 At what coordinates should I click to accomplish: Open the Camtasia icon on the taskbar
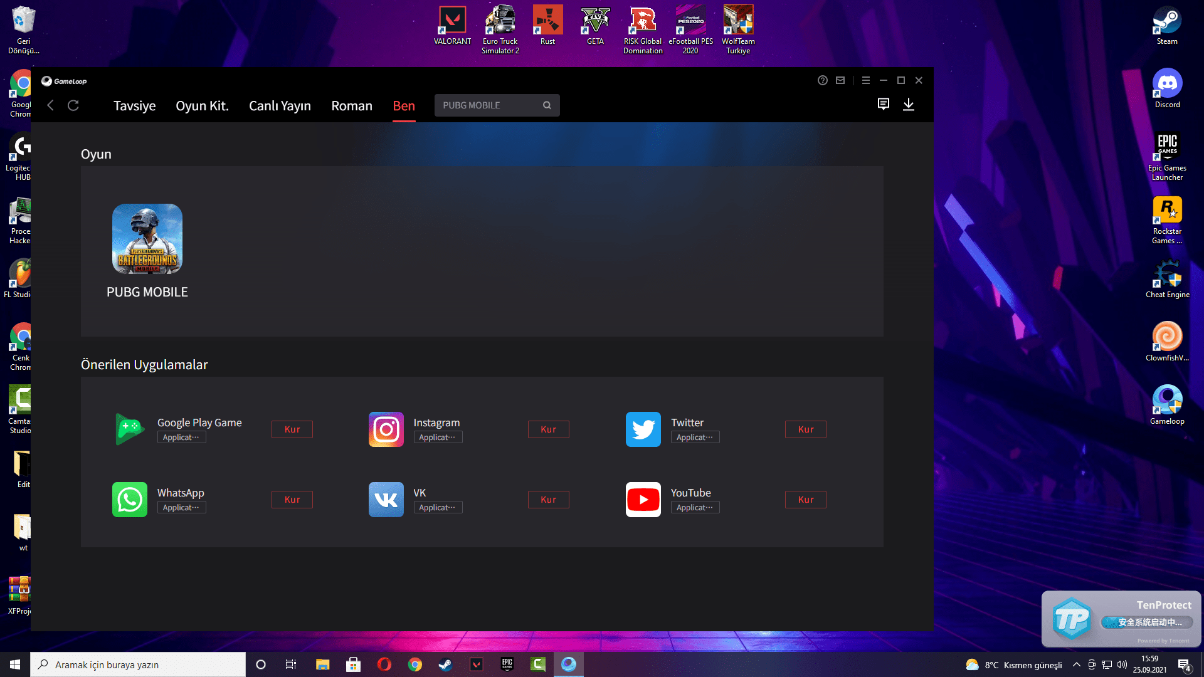pyautogui.click(x=538, y=664)
